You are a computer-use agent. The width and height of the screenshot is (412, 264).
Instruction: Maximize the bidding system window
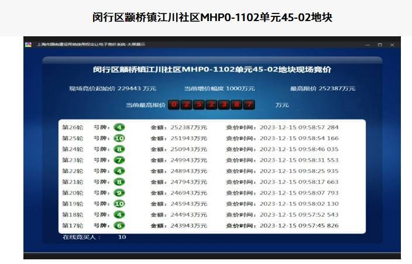[380, 45]
